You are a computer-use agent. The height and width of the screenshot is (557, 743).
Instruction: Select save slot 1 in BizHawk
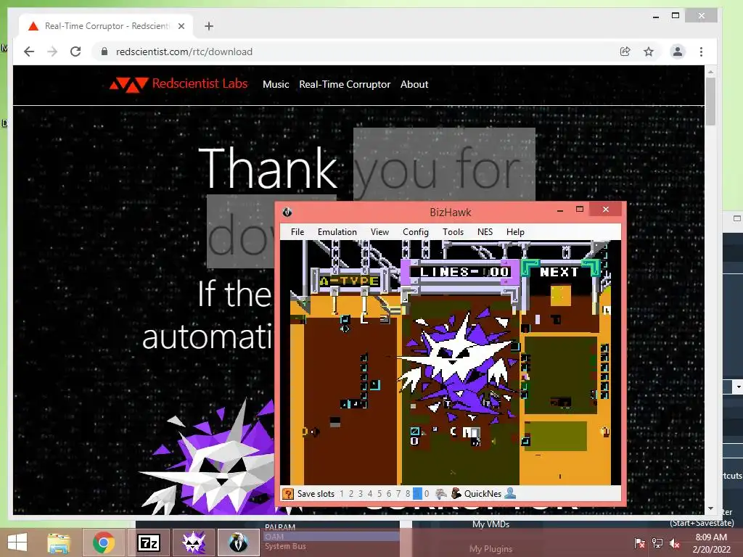coord(342,493)
